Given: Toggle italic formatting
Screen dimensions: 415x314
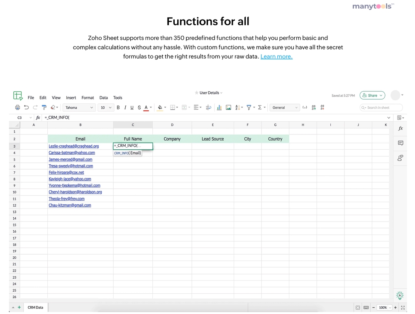Looking at the screenshot, I should pos(125,107).
